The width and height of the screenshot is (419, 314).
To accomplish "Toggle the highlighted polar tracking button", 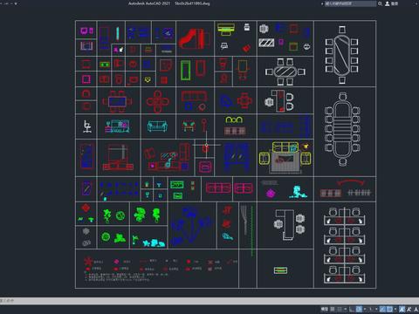I will 359,309.
